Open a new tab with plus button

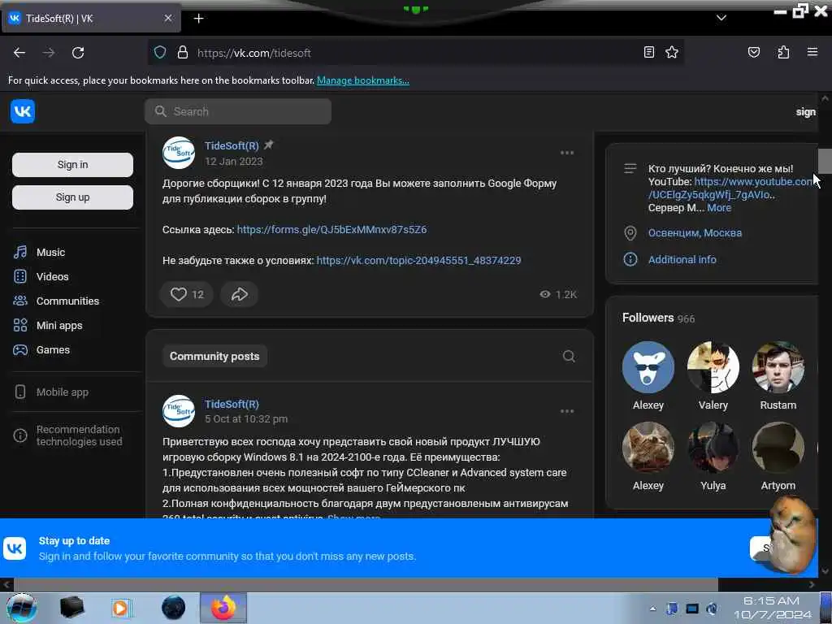[x=198, y=19]
